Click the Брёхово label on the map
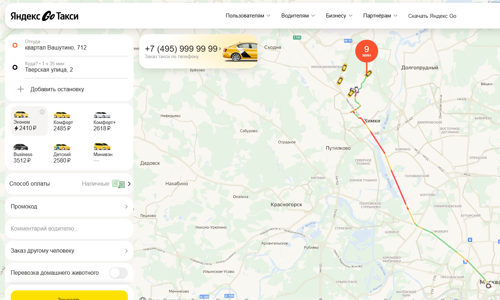500x300 pixels. (197, 70)
